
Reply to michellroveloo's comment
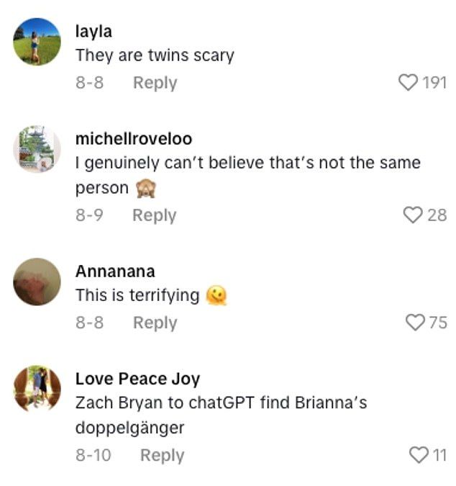pyautogui.click(x=155, y=215)
